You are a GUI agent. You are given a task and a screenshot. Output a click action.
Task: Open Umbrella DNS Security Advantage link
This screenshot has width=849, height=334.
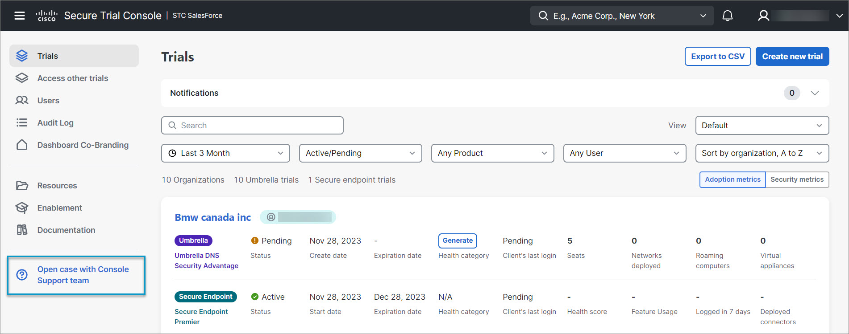point(206,261)
